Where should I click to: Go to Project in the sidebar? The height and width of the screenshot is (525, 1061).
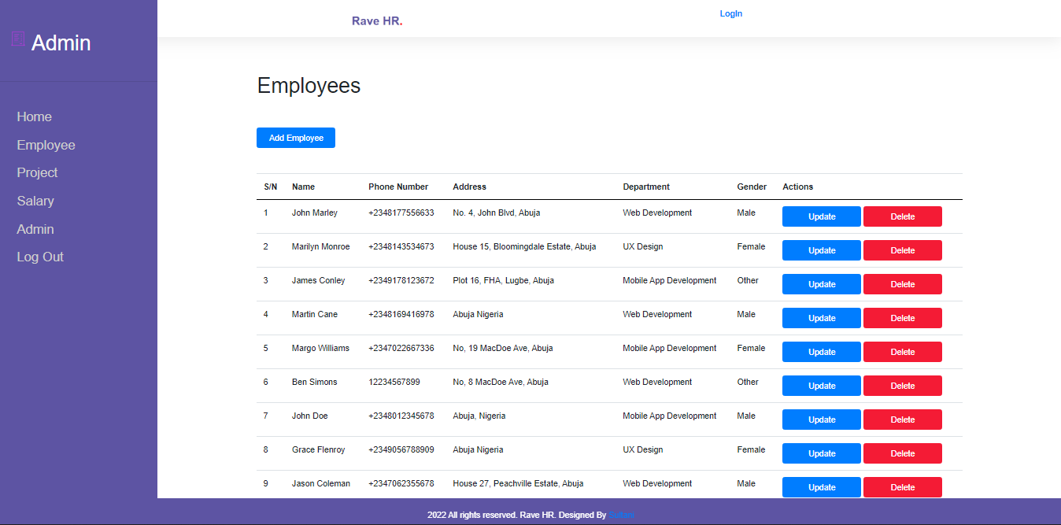38,173
